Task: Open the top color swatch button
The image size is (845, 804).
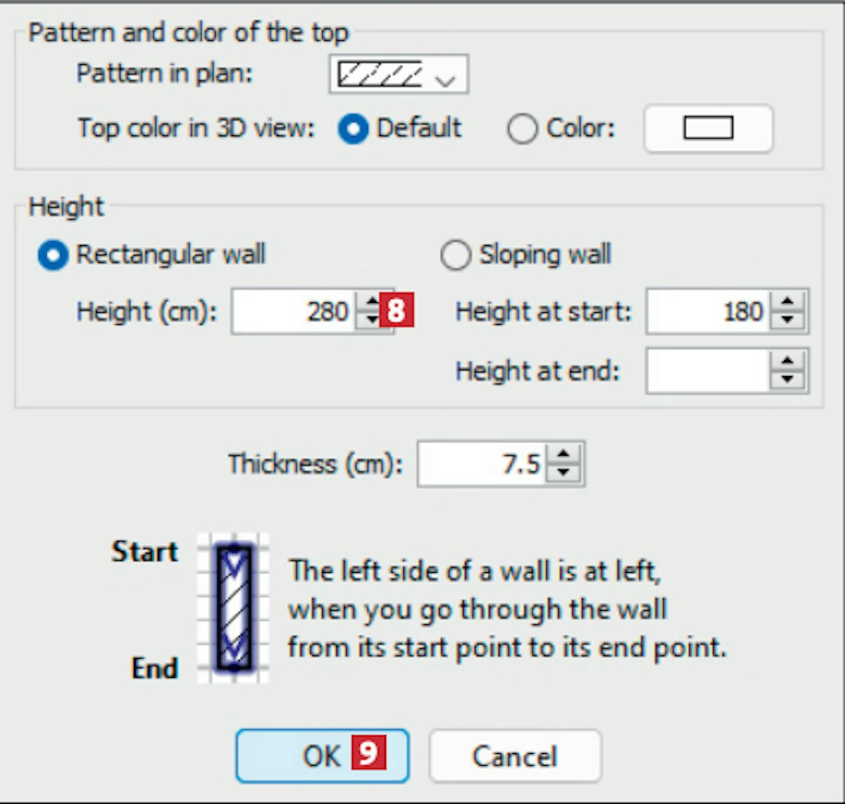Action: tap(708, 128)
